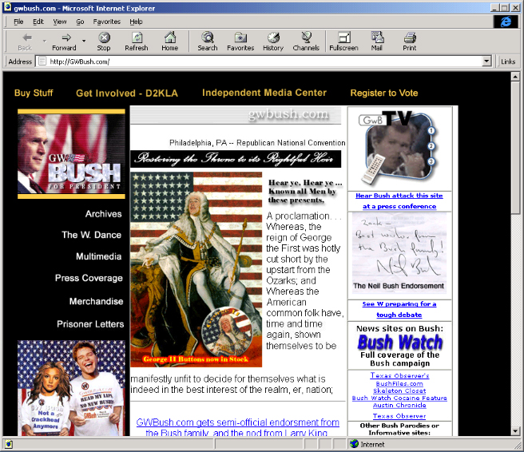Open the Search pane

tap(207, 41)
